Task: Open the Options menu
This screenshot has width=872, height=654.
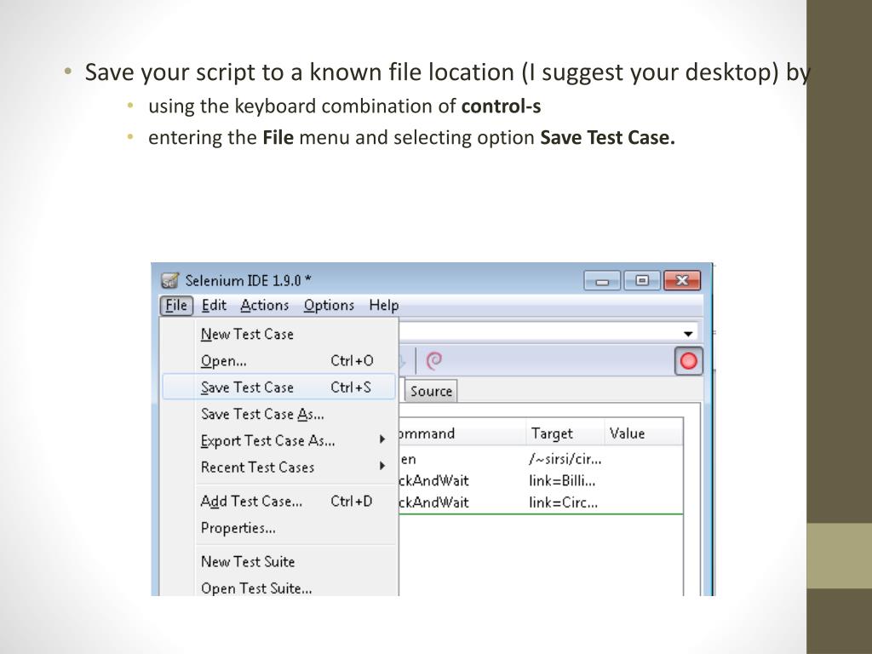Action: tap(329, 305)
